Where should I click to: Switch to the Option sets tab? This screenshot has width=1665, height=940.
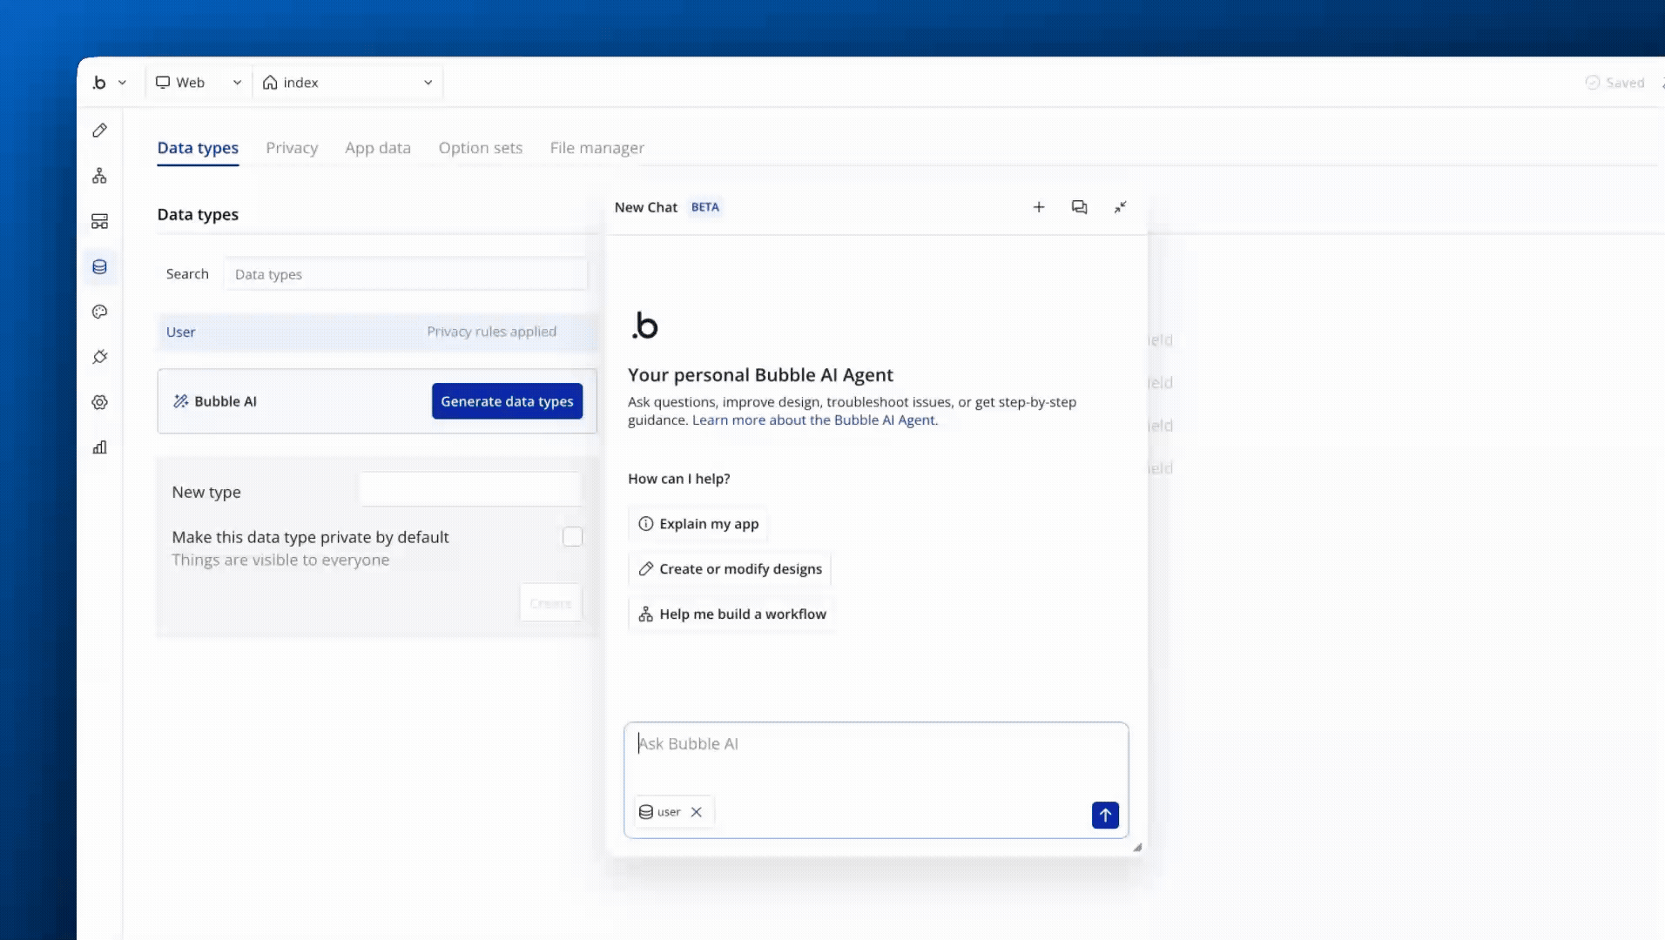[480, 148]
